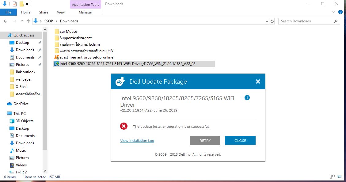Switch to Details view icon in status bar
346x182 pixels.
(332, 177)
